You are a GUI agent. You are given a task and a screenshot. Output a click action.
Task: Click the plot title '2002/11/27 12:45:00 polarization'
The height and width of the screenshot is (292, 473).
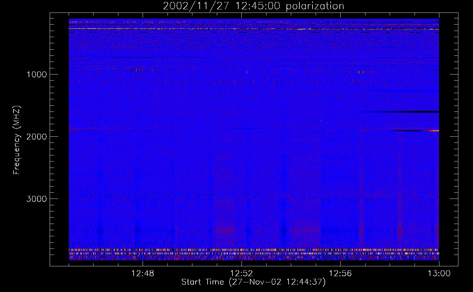253,6
